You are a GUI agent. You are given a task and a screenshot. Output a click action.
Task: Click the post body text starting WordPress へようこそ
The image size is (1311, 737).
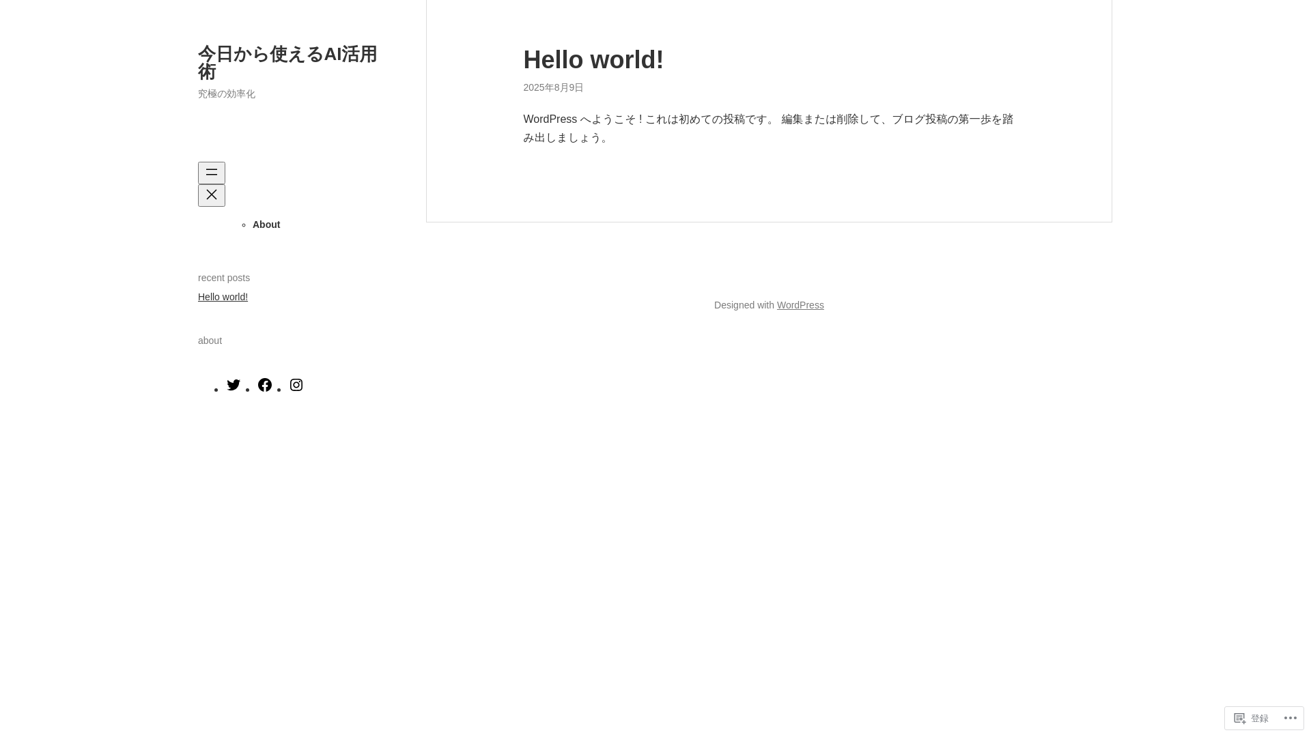pyautogui.click(x=768, y=128)
